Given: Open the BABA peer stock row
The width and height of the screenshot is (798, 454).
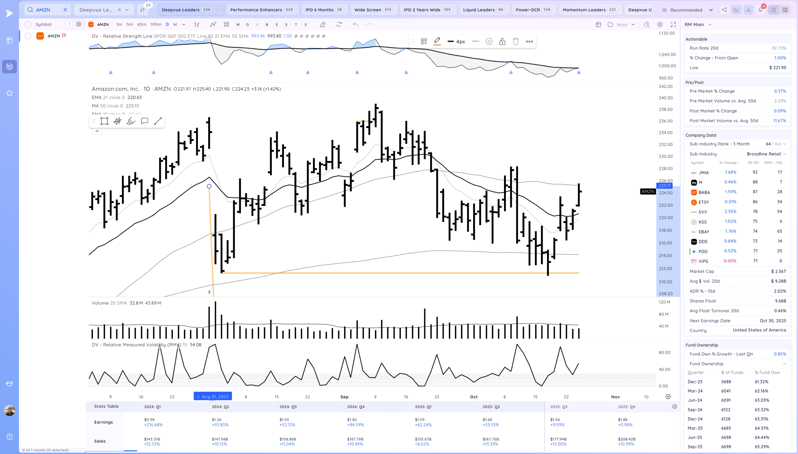Looking at the screenshot, I should pyautogui.click(x=704, y=192).
